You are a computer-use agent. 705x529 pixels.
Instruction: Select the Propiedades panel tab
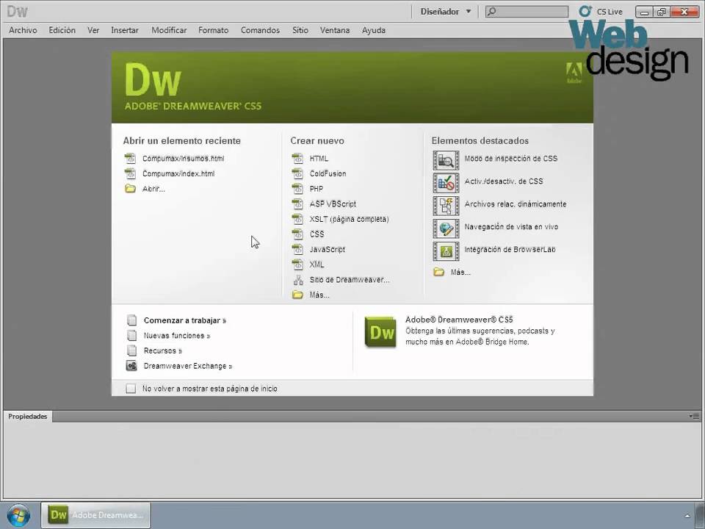27,417
